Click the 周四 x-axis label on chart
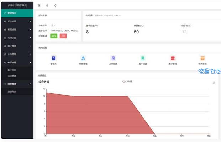 pos(127,136)
